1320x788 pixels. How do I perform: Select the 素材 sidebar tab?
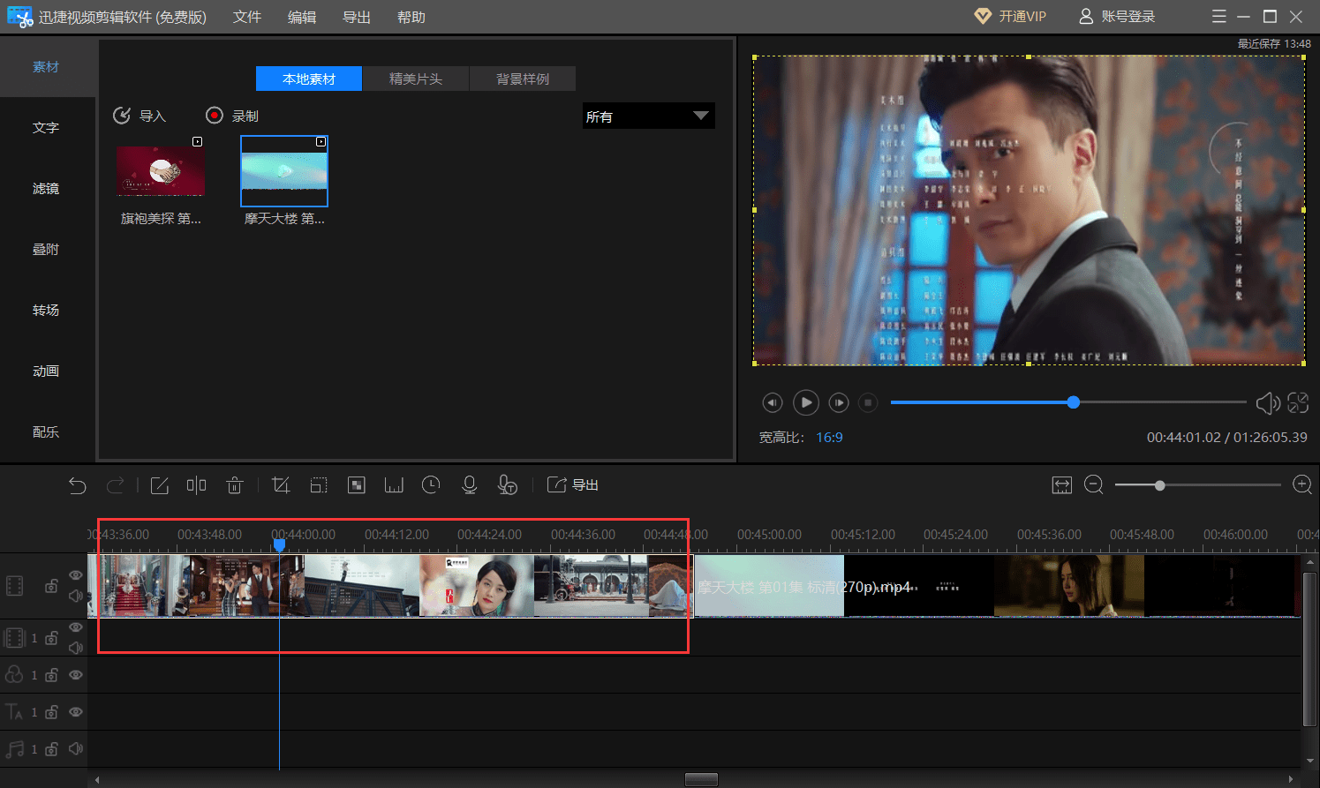[x=46, y=67]
